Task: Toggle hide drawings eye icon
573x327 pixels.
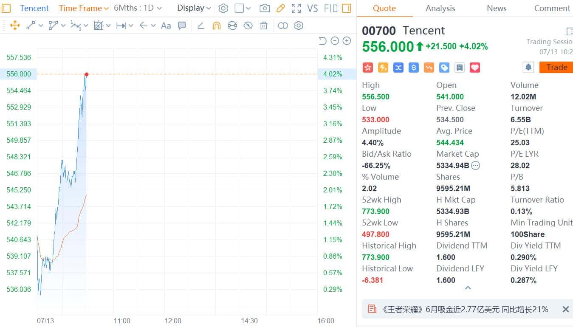Action: [248, 25]
